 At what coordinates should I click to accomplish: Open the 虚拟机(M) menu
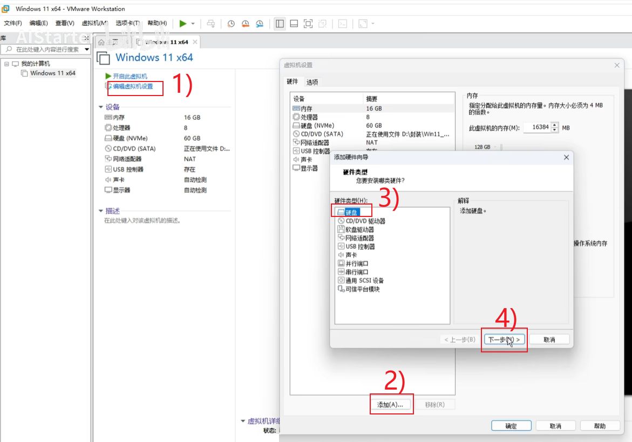click(95, 23)
